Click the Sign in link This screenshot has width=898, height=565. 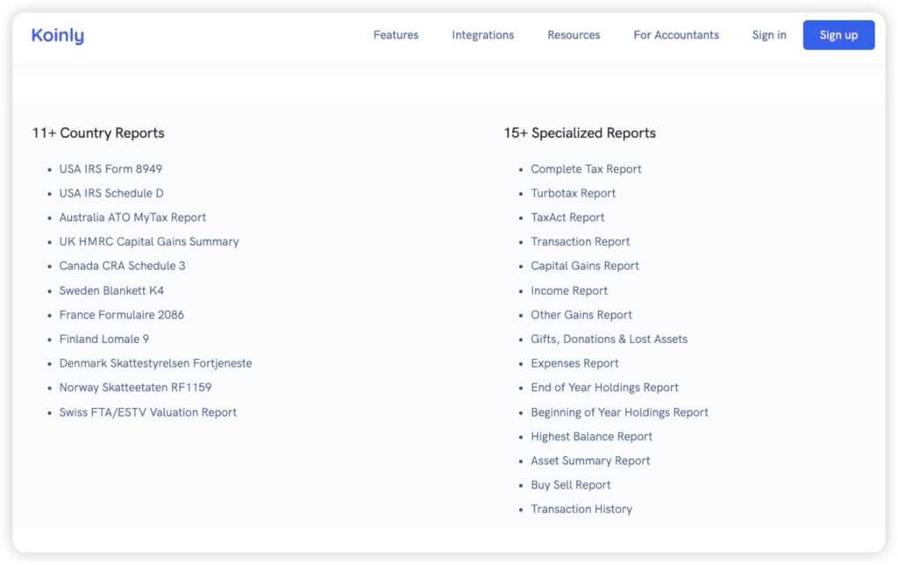pyautogui.click(x=768, y=35)
